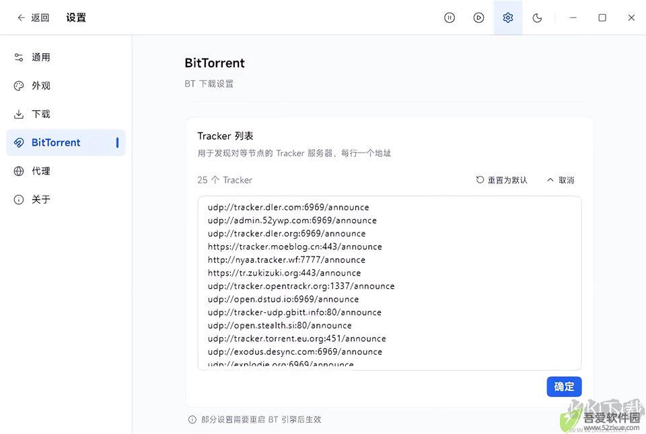Go back via 返回 label
Image resolution: width=646 pixels, height=434 pixels.
(40, 17)
